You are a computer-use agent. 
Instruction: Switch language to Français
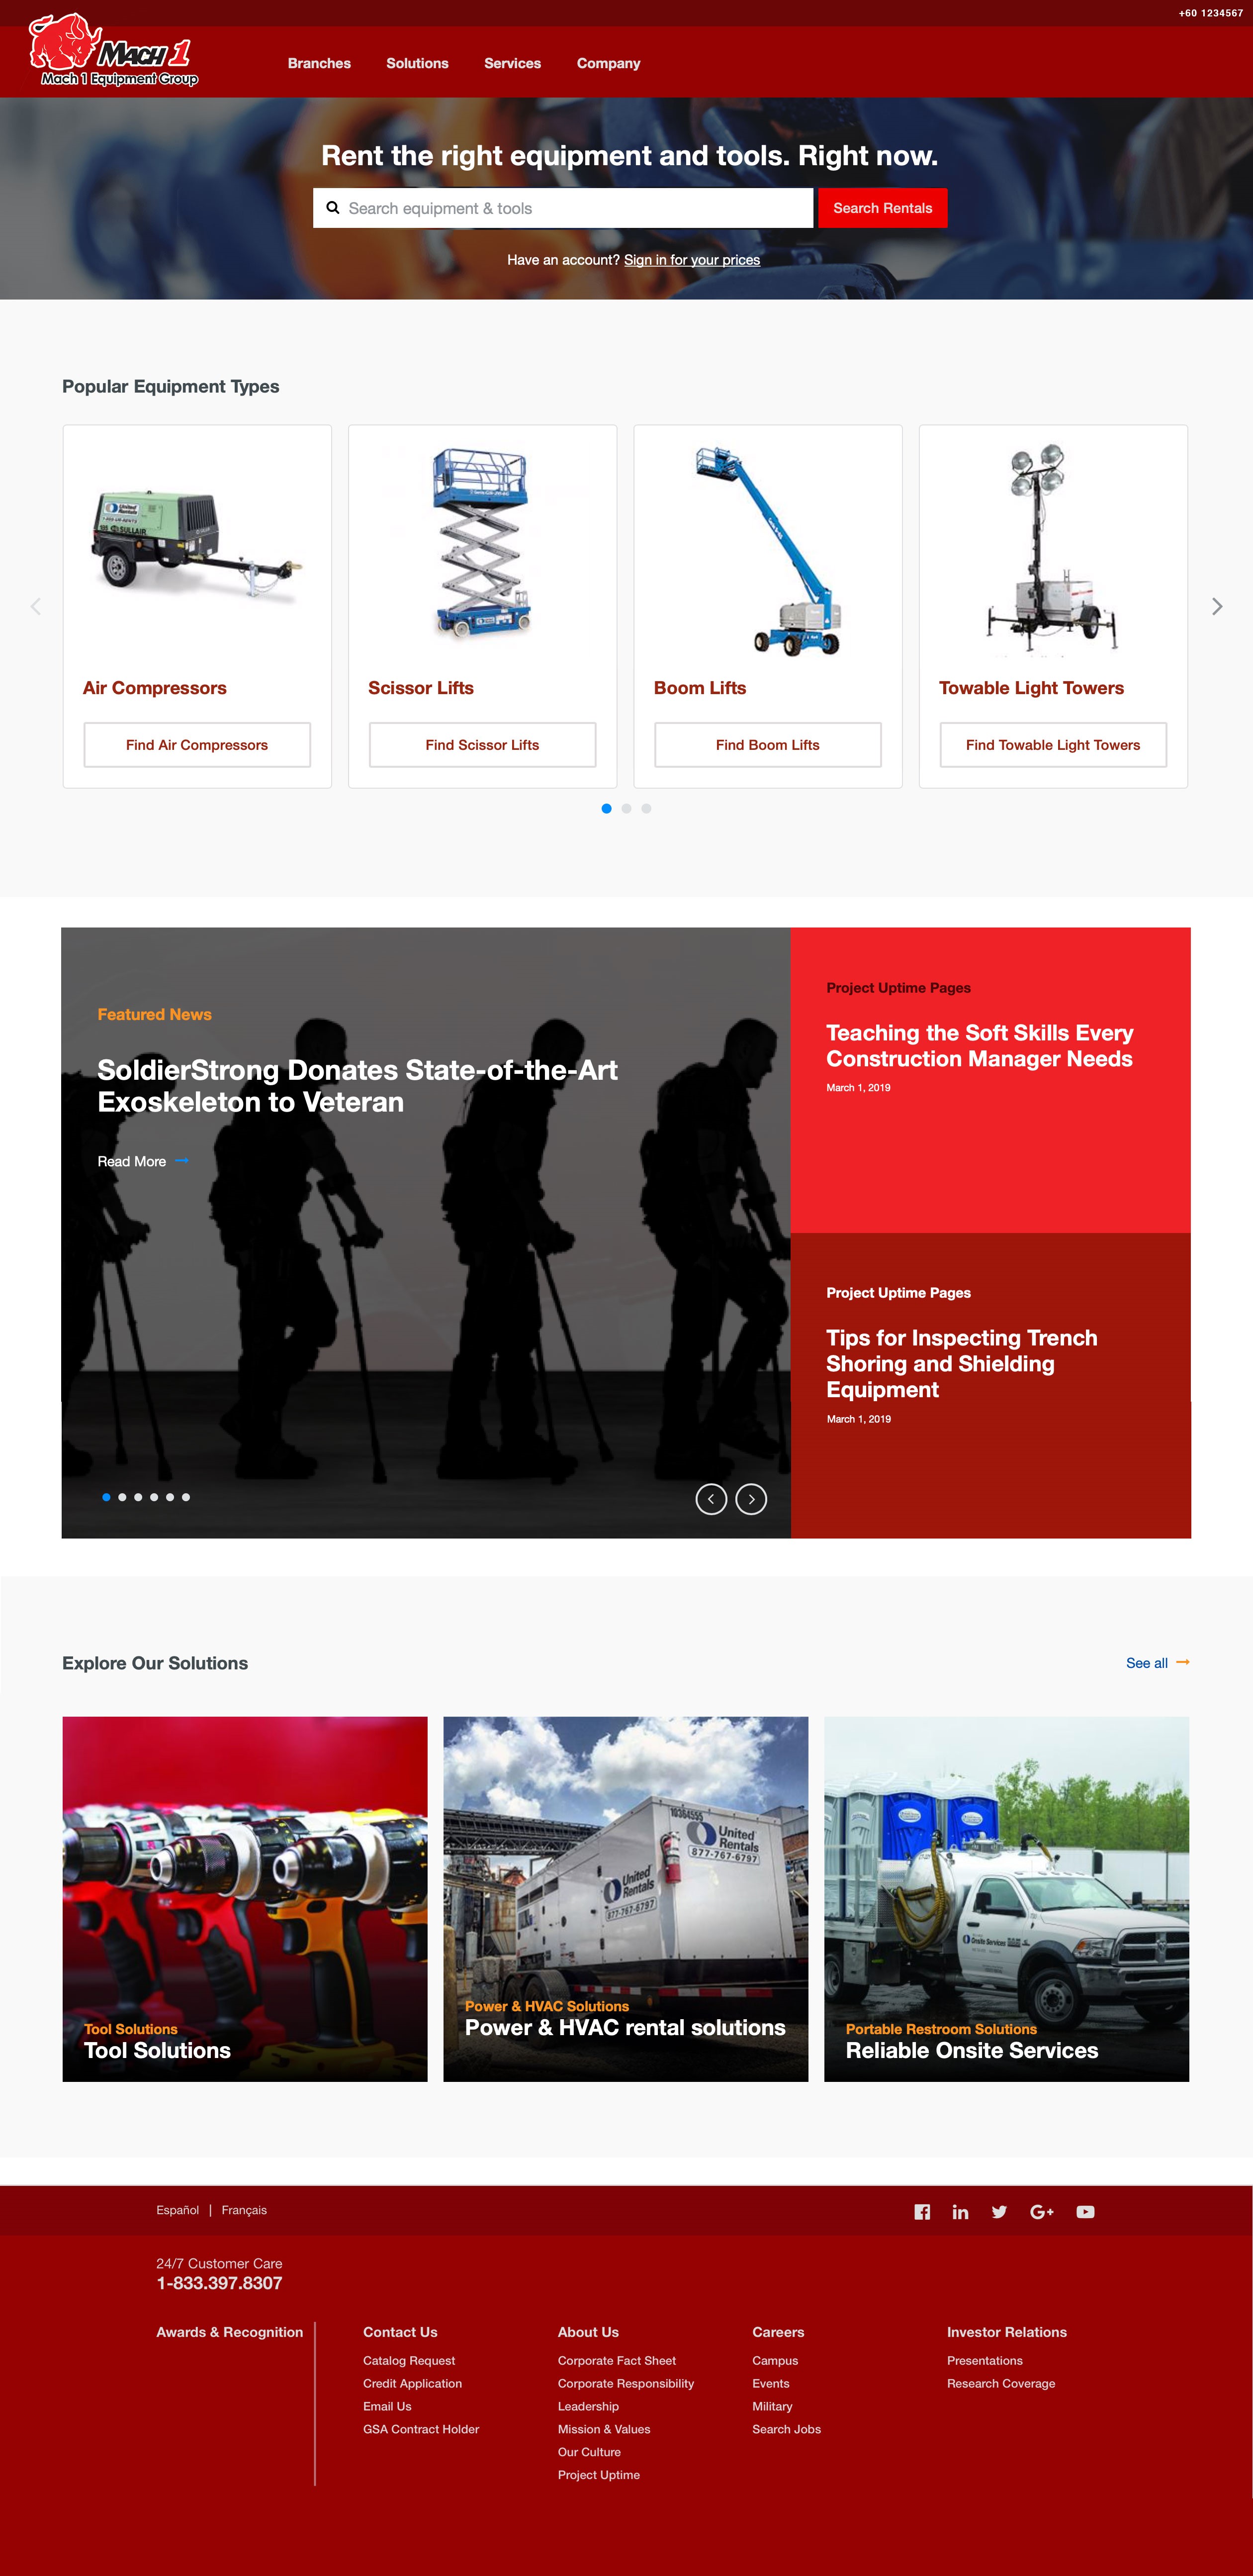point(244,2210)
